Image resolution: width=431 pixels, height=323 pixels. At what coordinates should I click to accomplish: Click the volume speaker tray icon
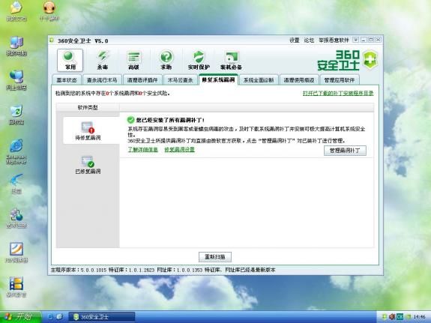[392, 317]
